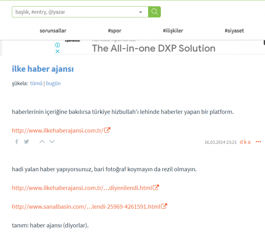The width and height of the screenshot is (265, 233).
Task: Open author d k a profile
Action: [x=245, y=142]
